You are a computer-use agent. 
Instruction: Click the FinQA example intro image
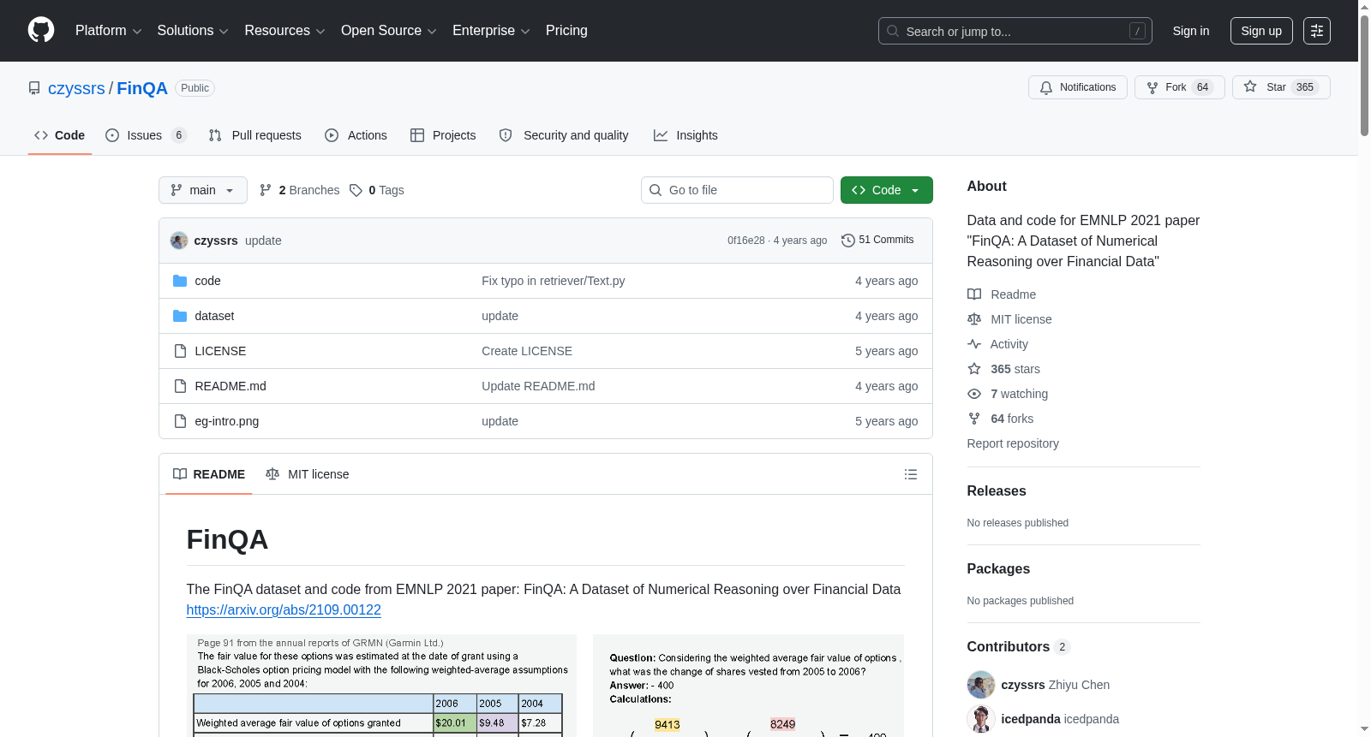(545, 685)
